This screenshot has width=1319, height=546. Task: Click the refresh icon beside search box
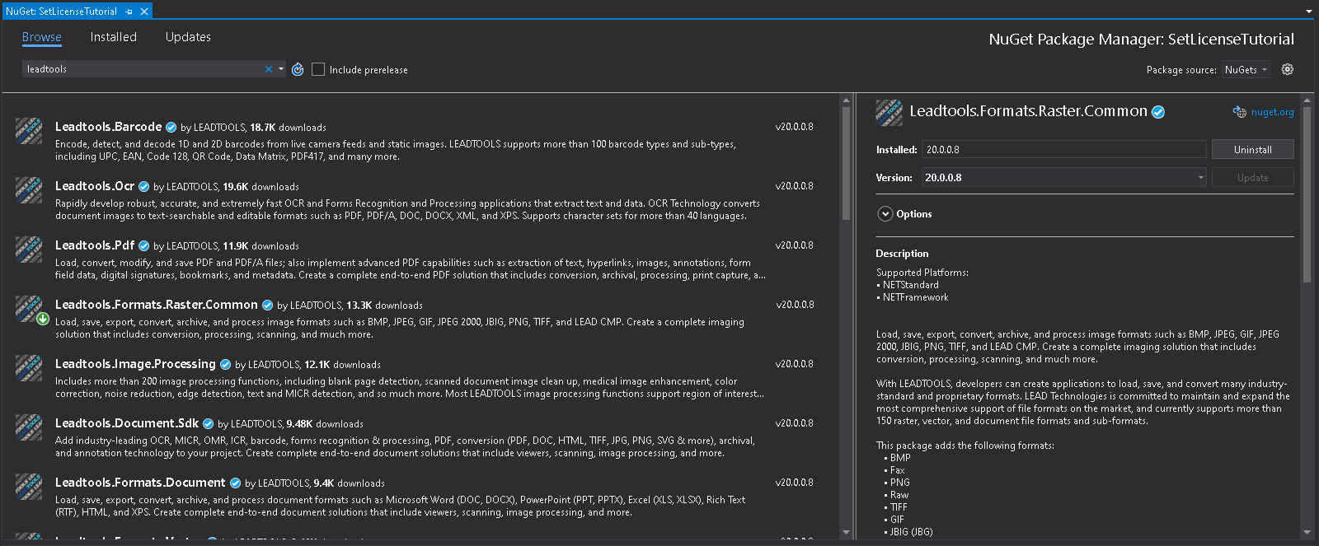coord(298,70)
